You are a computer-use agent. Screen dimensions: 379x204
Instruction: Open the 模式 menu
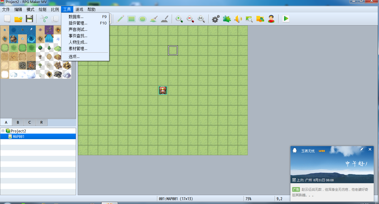click(x=30, y=9)
